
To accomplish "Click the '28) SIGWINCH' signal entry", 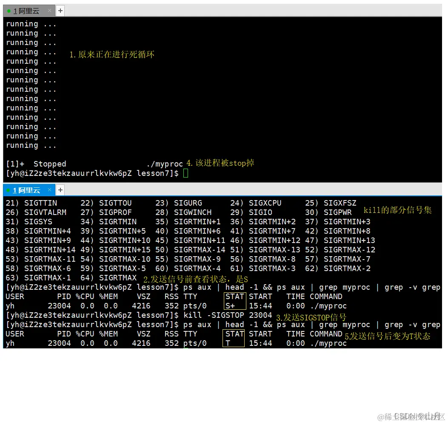I will tap(183, 212).
